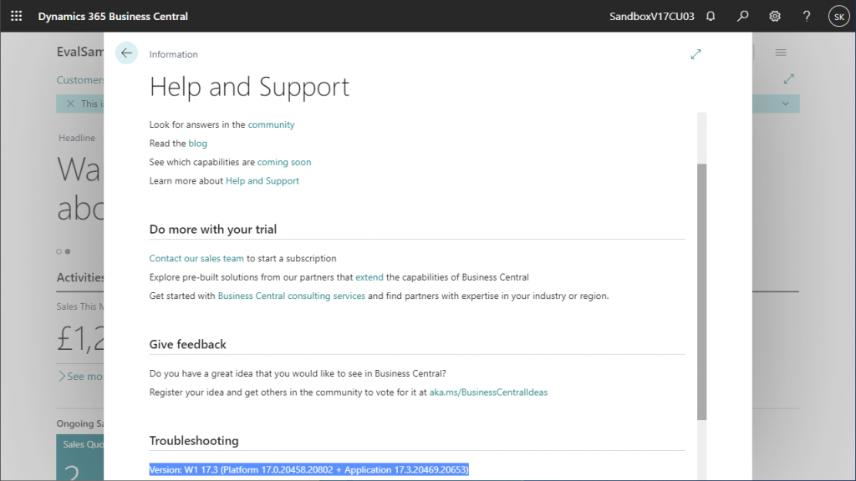The width and height of the screenshot is (856, 481).
Task: Go back using the arrow button
Action: 126,53
